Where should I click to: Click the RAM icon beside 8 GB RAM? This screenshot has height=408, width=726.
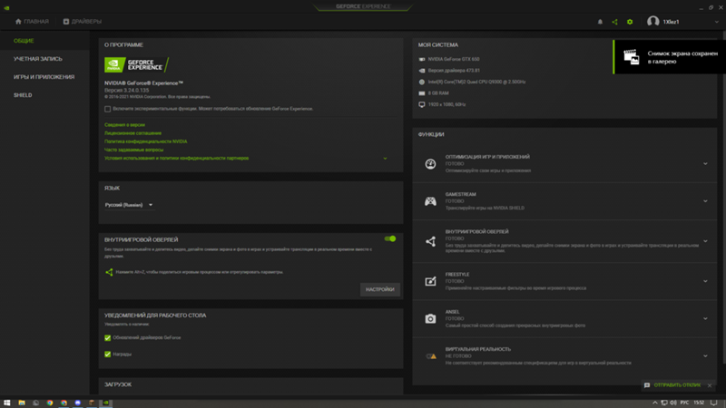point(422,93)
